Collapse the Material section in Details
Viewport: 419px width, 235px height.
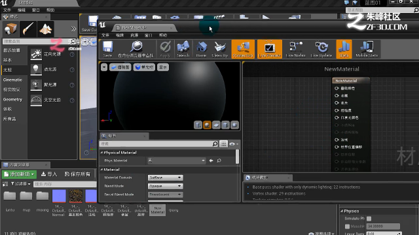[101, 170]
